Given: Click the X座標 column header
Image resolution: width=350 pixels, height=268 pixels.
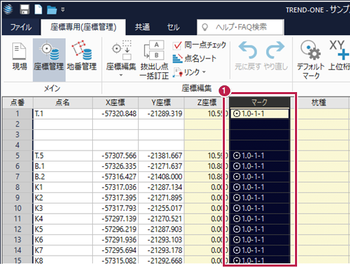Looking at the screenshot, I should click(x=116, y=102).
